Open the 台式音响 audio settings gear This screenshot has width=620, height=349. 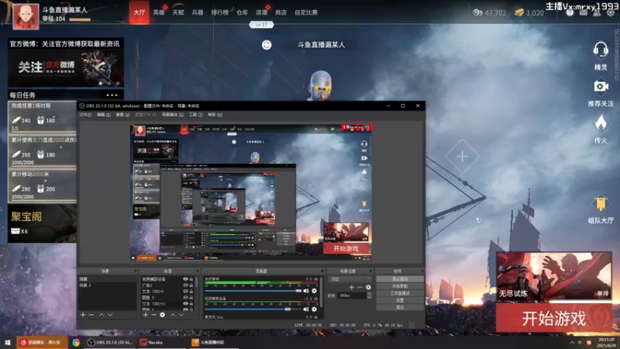315,291
